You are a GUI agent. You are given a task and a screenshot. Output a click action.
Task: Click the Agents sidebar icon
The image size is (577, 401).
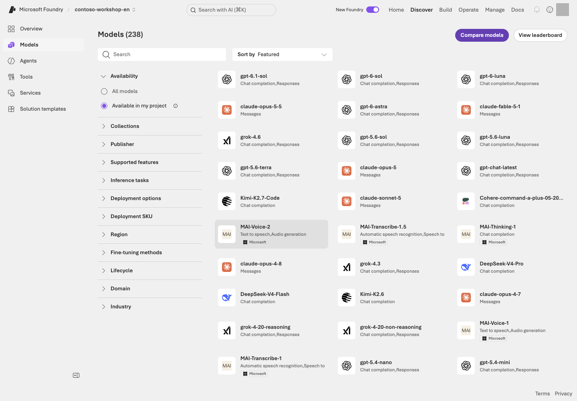click(11, 61)
